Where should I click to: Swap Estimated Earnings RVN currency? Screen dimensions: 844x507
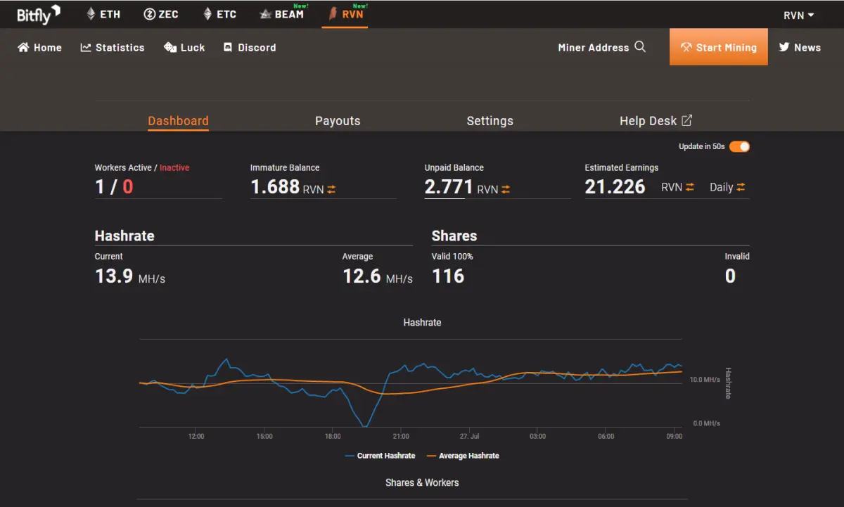tap(690, 187)
